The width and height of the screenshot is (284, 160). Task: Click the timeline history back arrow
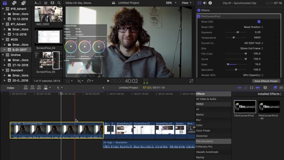103,88
